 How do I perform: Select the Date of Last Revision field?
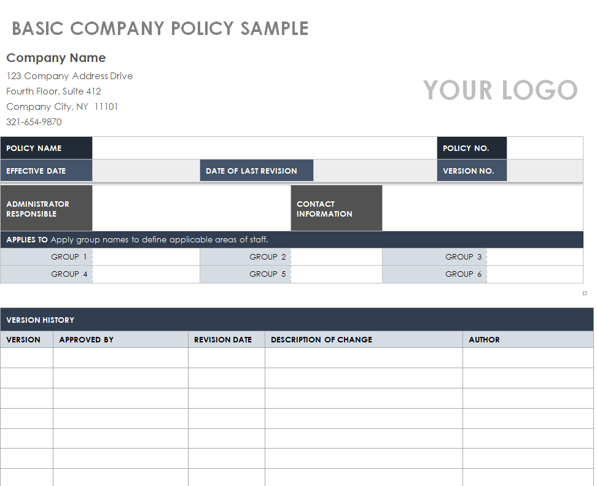pos(375,171)
